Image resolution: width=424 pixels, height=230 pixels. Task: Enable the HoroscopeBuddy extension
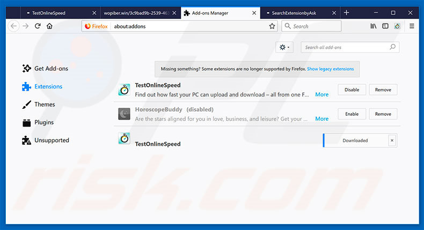click(352, 114)
